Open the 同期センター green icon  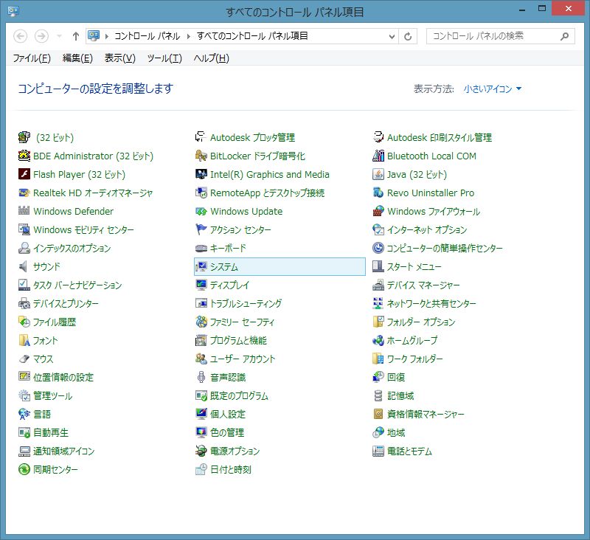pos(24,469)
